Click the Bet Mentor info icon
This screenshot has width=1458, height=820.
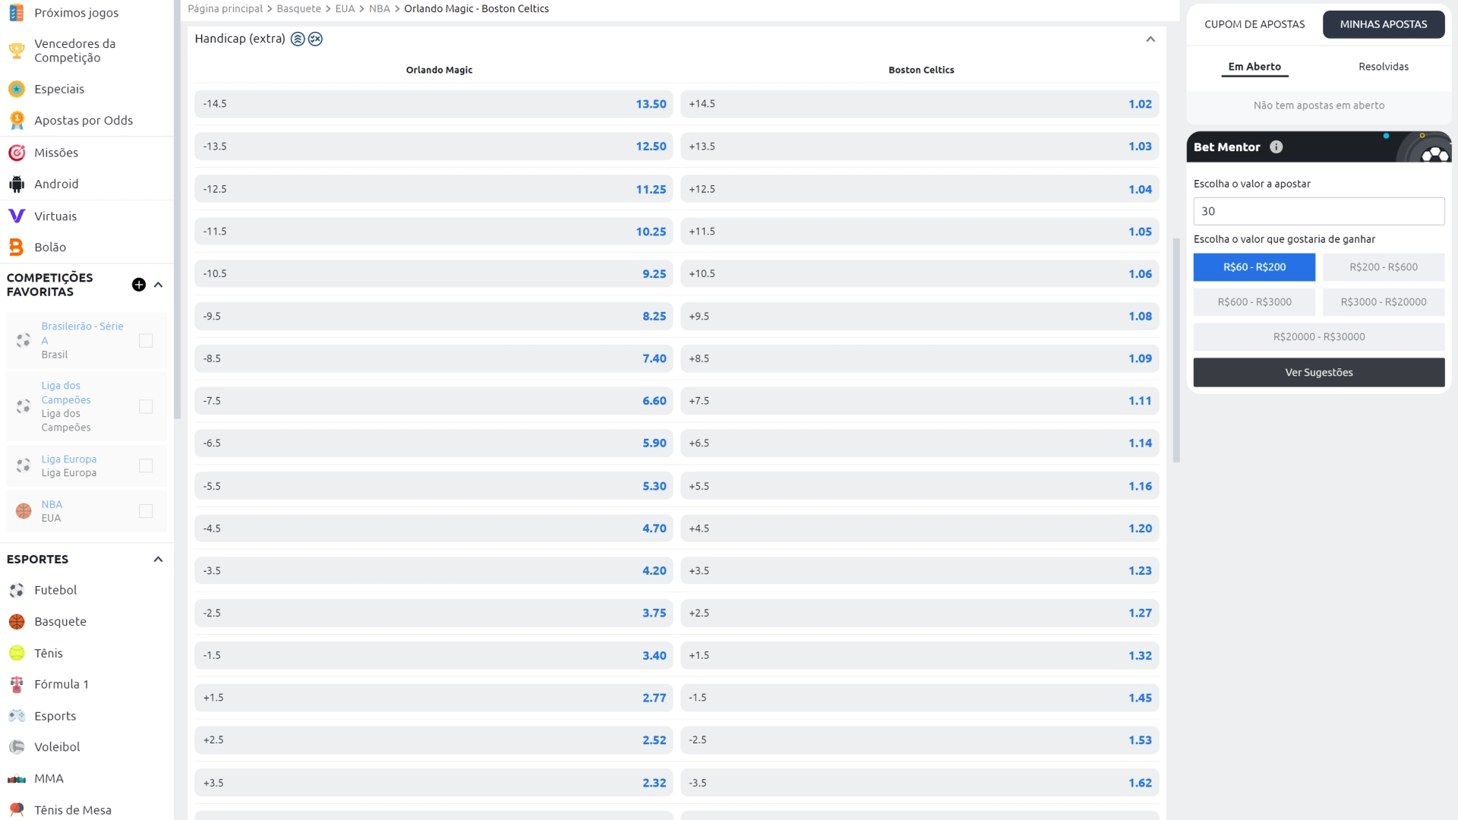1277,147
